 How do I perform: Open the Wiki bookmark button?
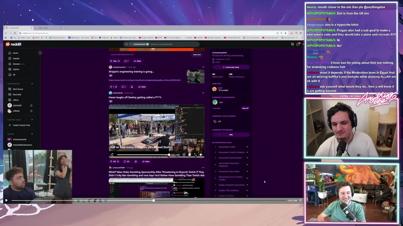pos(231,135)
